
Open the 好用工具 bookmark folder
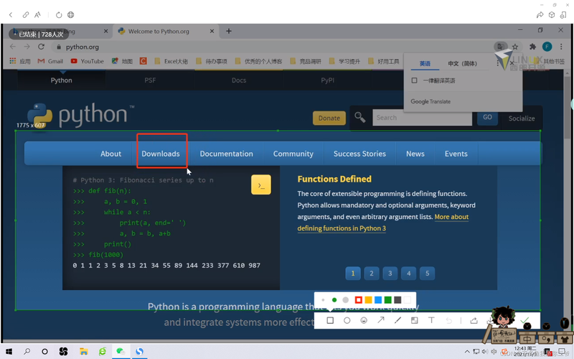384,61
